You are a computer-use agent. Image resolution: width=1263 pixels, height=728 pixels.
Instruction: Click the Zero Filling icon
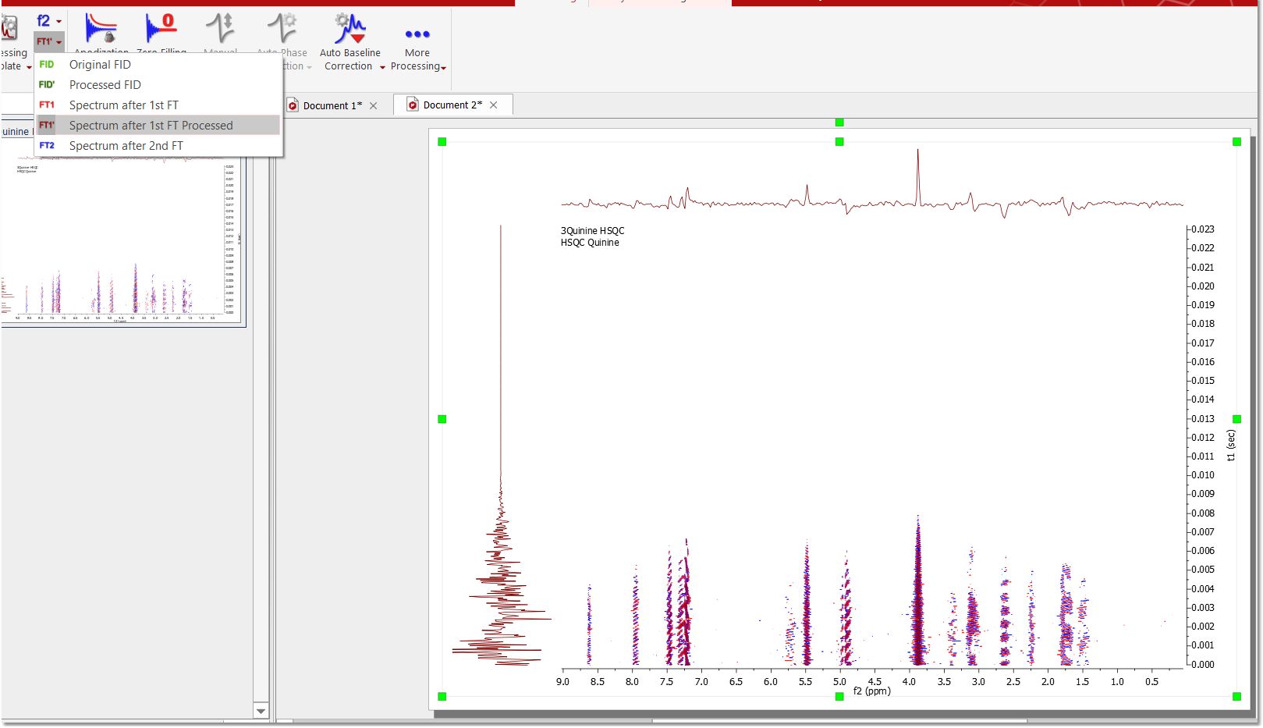tap(161, 28)
